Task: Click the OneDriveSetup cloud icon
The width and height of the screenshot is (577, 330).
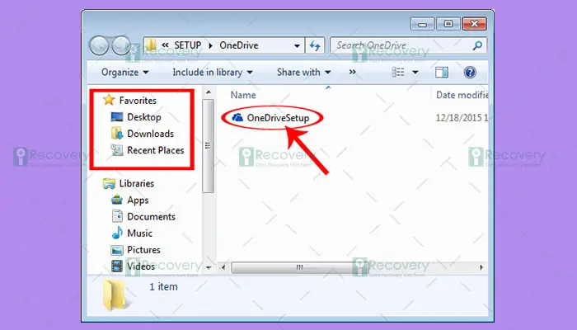Action: click(237, 117)
